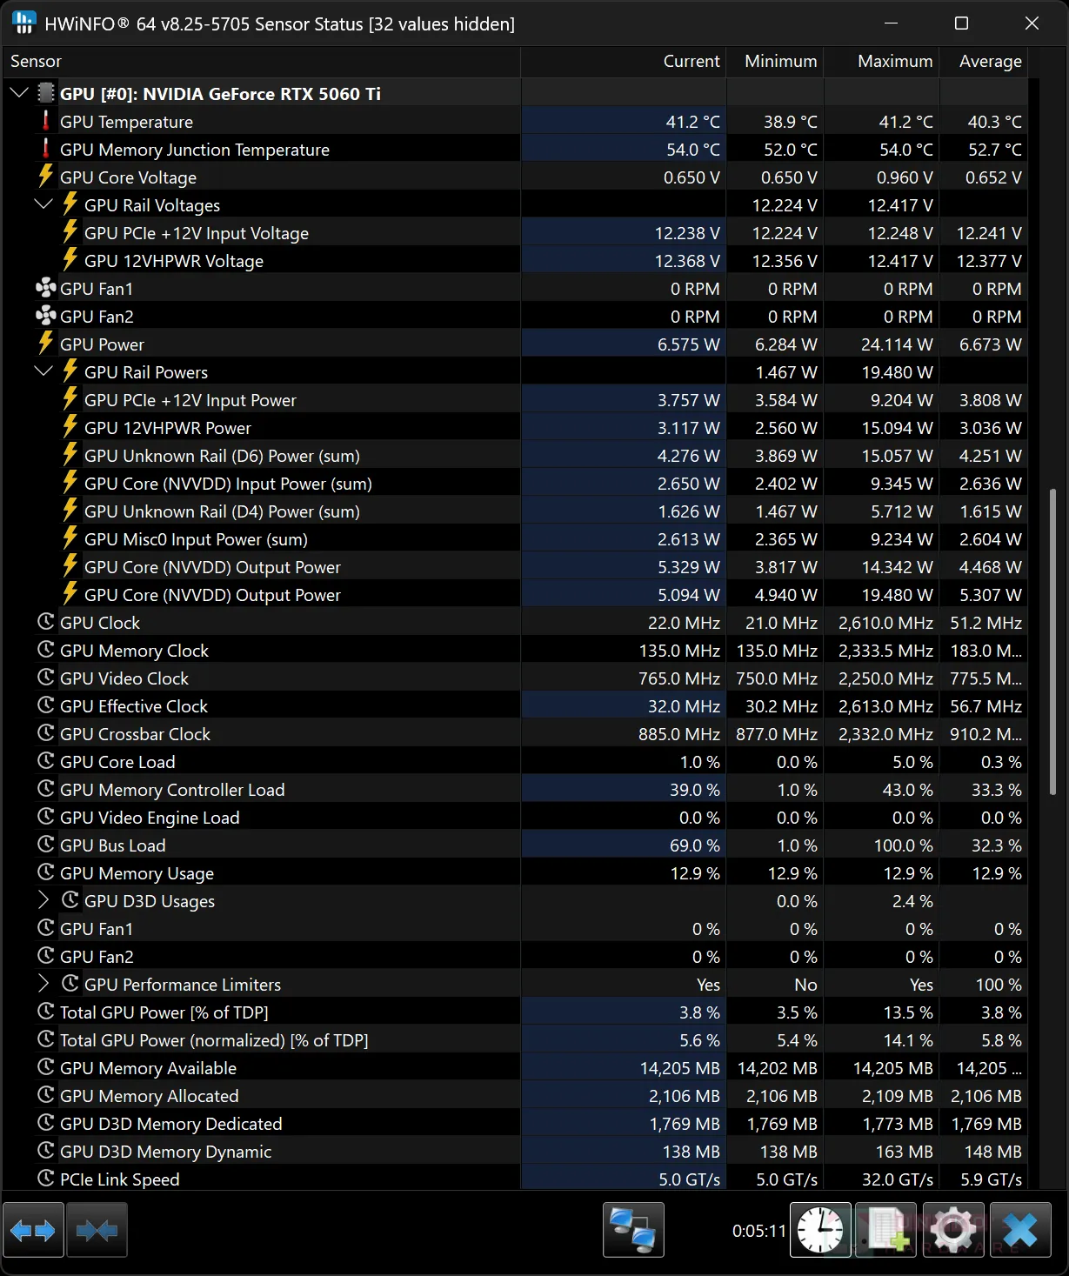Expand the GPU D3D Usages group
This screenshot has width=1069, height=1276.
point(43,899)
